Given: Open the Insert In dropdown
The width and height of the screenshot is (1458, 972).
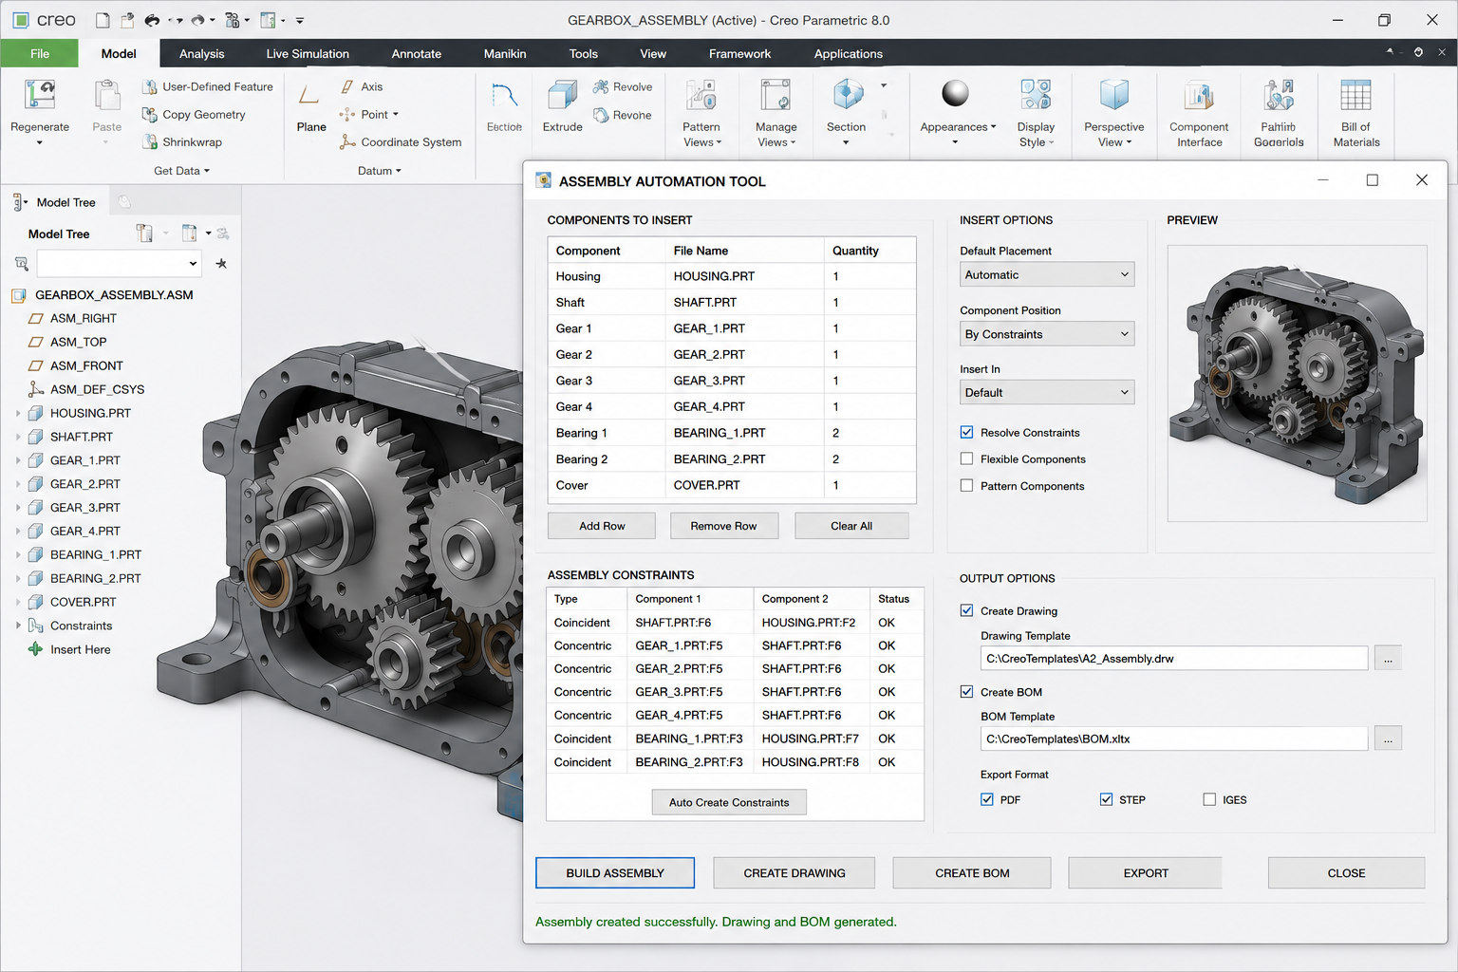Looking at the screenshot, I should 1047,392.
